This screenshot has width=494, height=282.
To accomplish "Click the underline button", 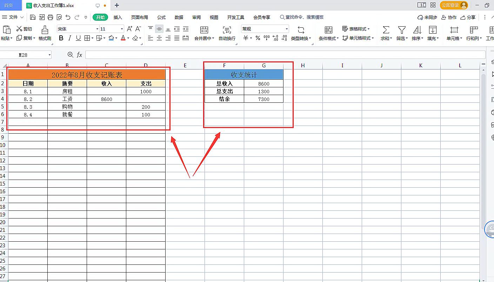I will click(x=78, y=38).
